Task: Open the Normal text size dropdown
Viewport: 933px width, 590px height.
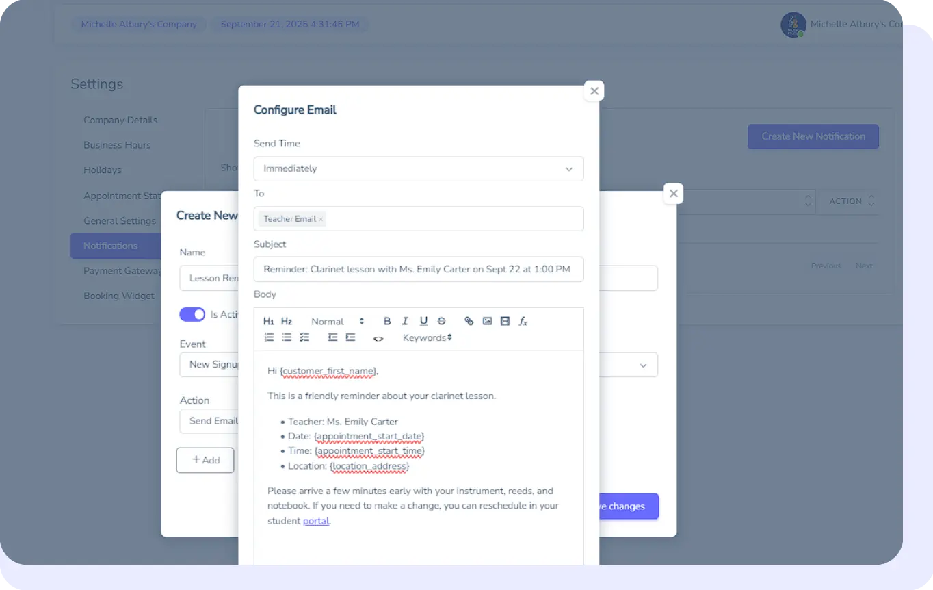Action: pos(337,321)
